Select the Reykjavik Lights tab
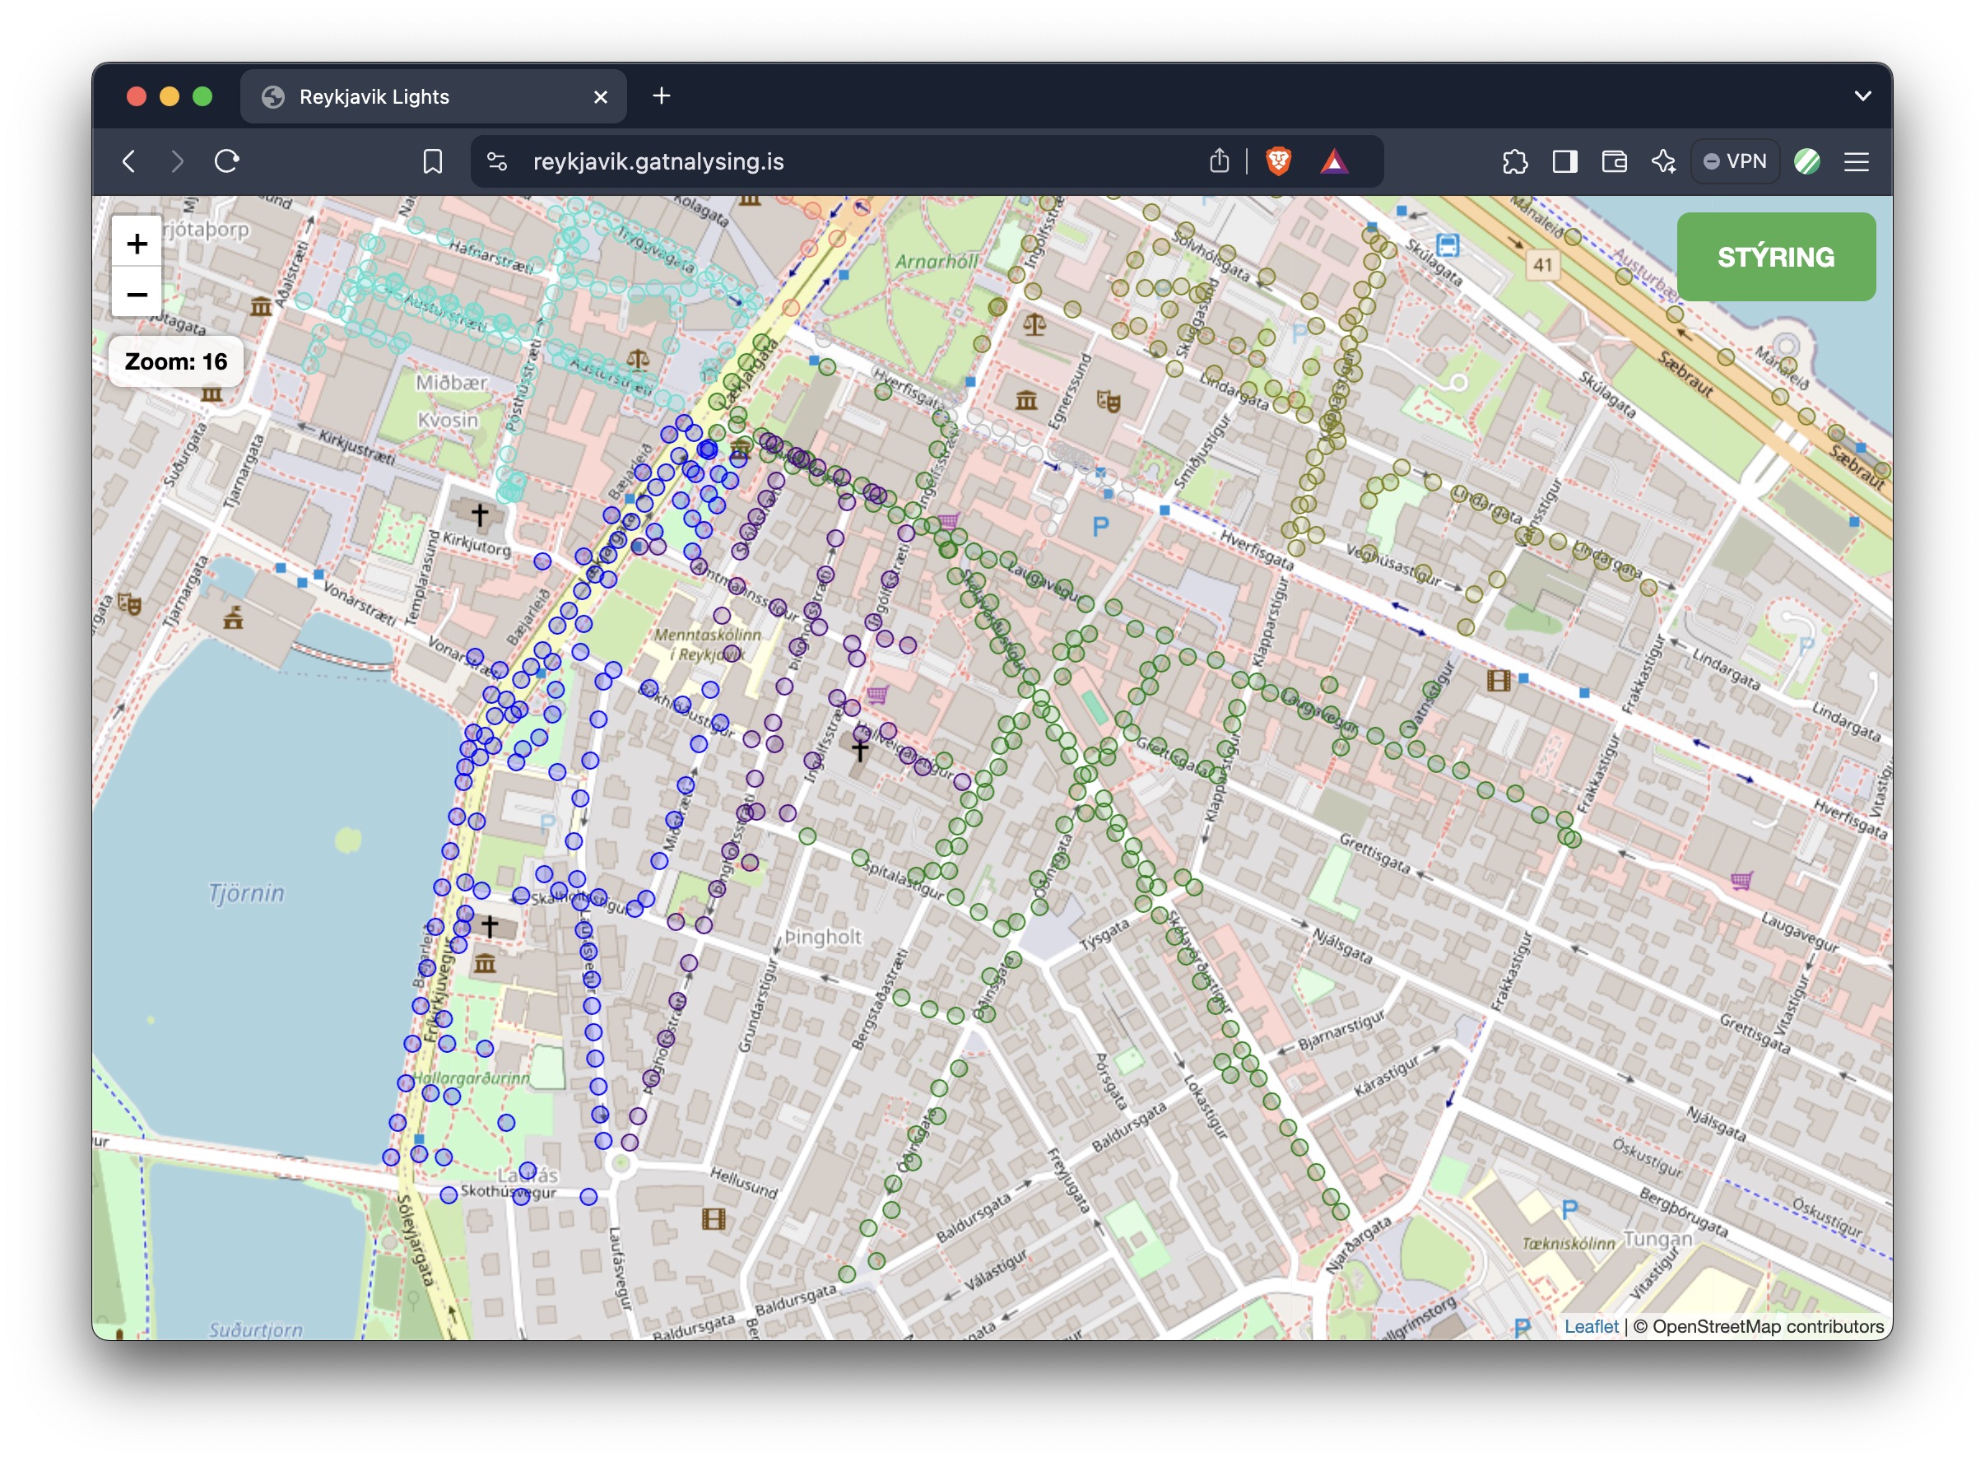 coord(416,96)
